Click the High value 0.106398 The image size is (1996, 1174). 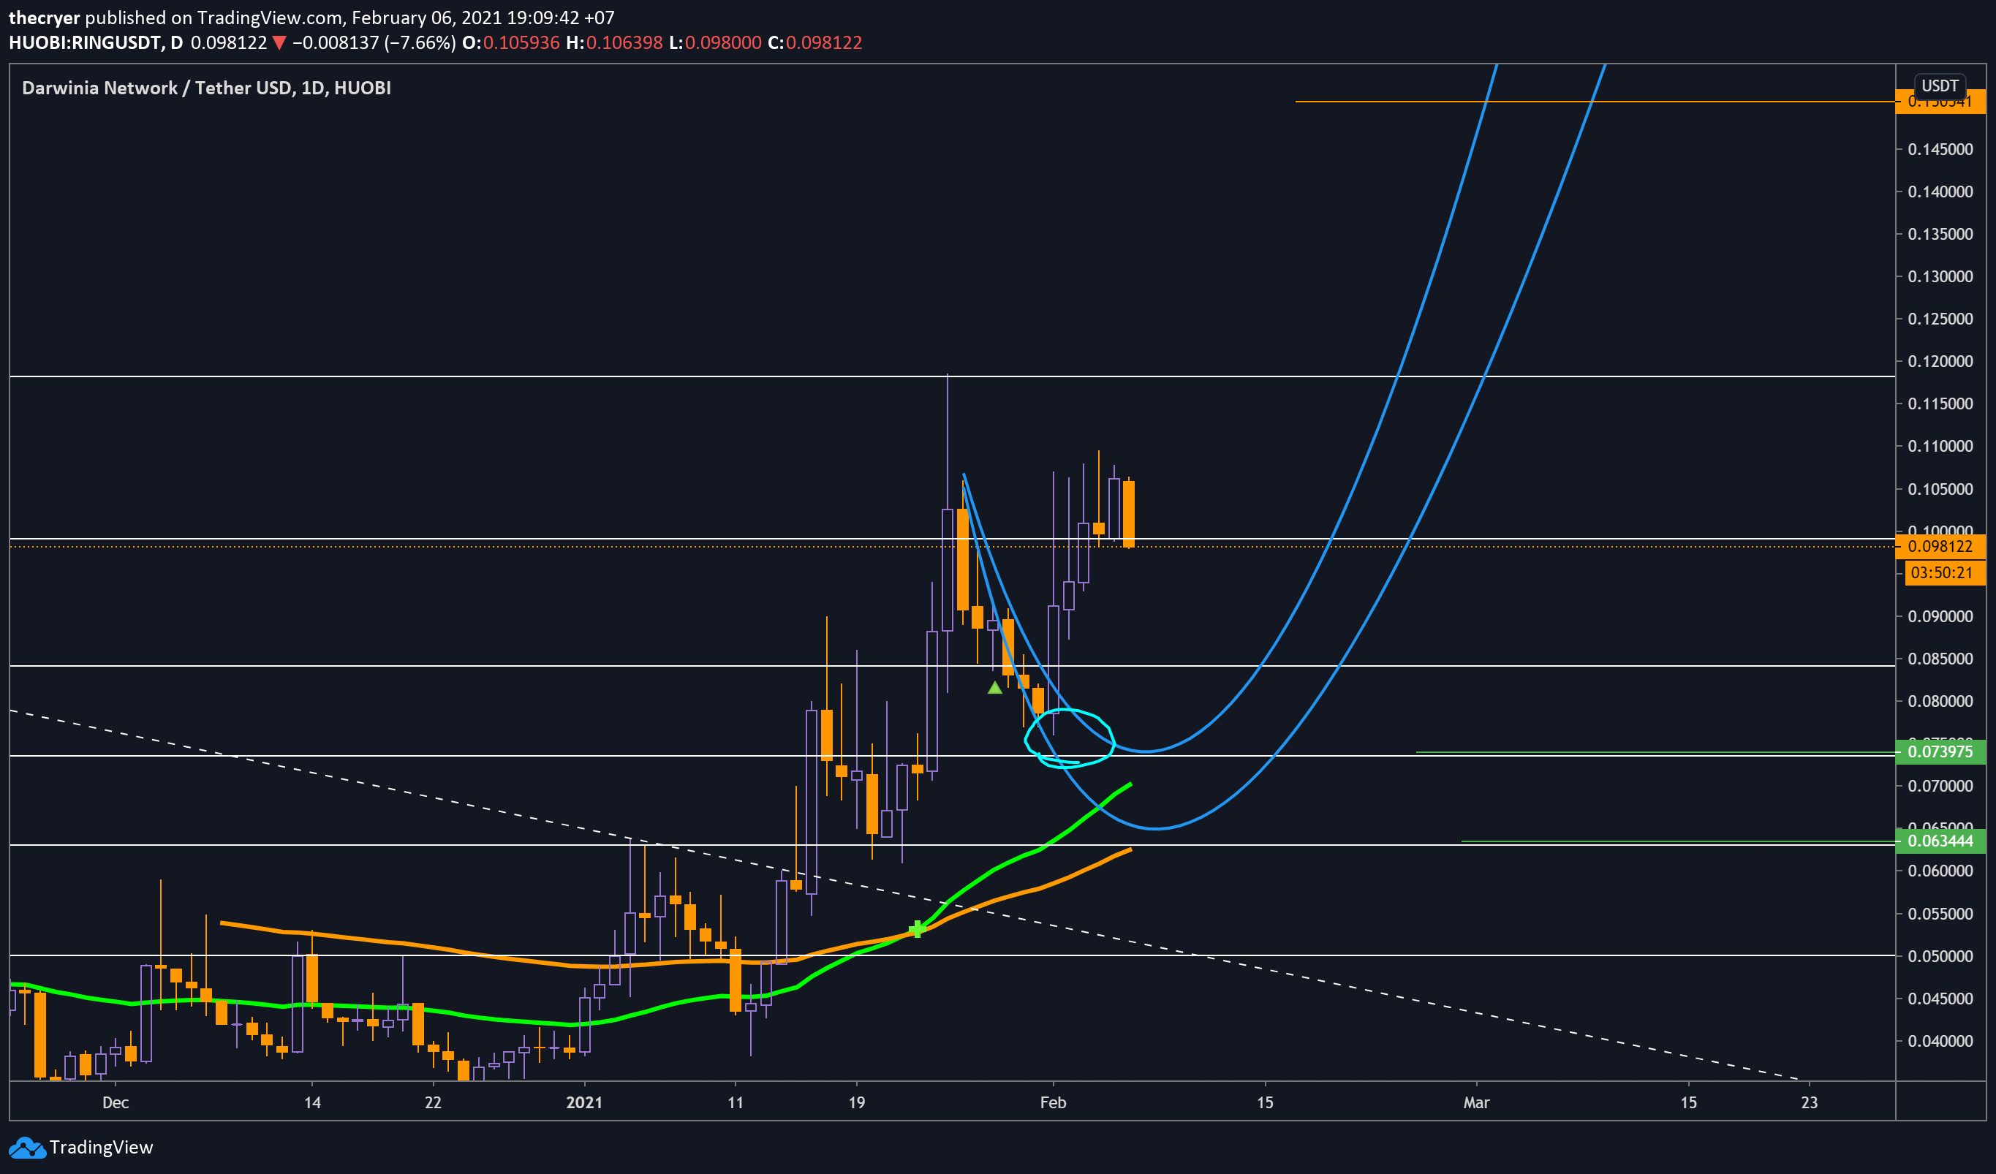624,43
